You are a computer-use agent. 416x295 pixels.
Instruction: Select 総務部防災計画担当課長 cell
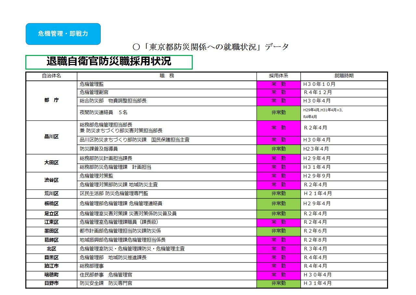[x=167, y=158]
